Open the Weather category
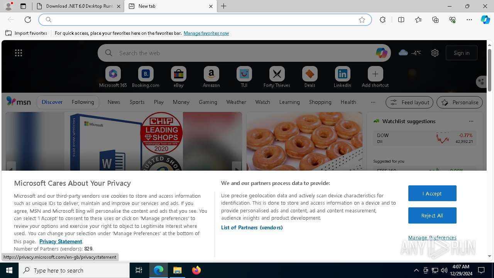Viewport: 494px width, 278px height. [x=236, y=102]
